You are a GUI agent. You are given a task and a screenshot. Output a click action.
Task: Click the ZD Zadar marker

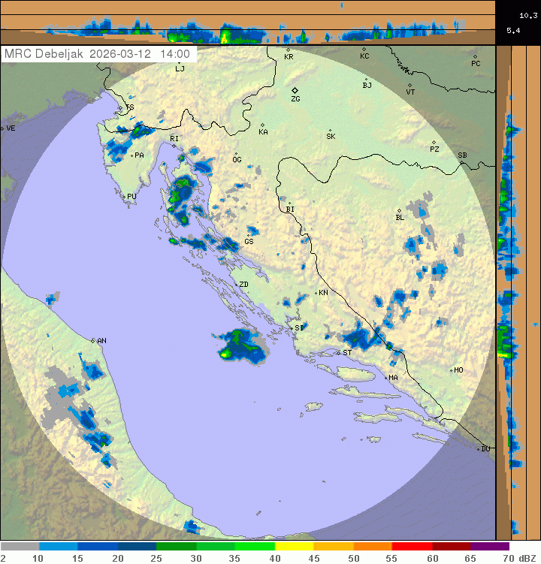click(x=234, y=285)
